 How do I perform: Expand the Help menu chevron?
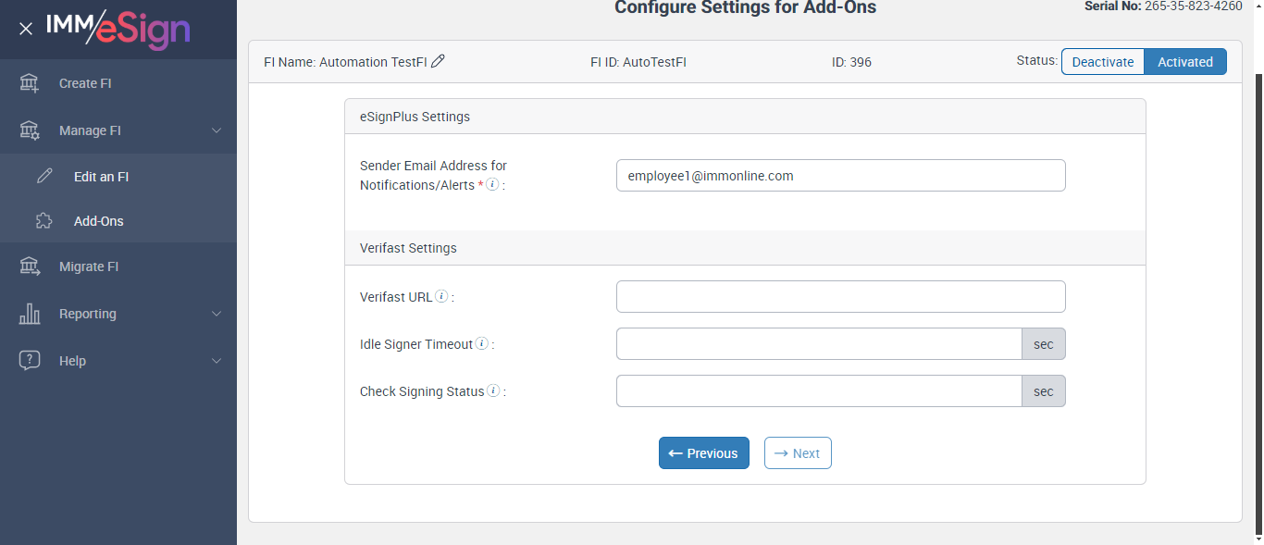[x=217, y=361]
